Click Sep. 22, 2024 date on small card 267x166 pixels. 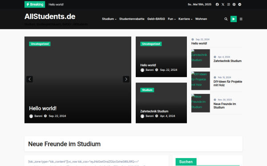point(169,70)
